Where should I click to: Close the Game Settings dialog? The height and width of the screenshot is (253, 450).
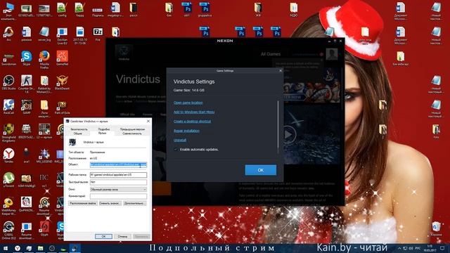click(281, 70)
